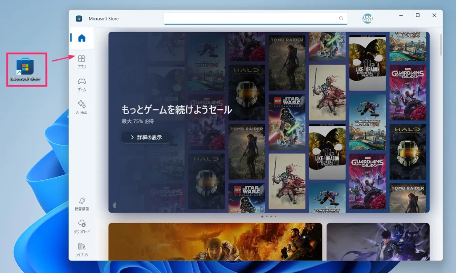Open the TAN WEB profile avatar
Image resolution: width=456 pixels, height=273 pixels.
click(x=367, y=18)
